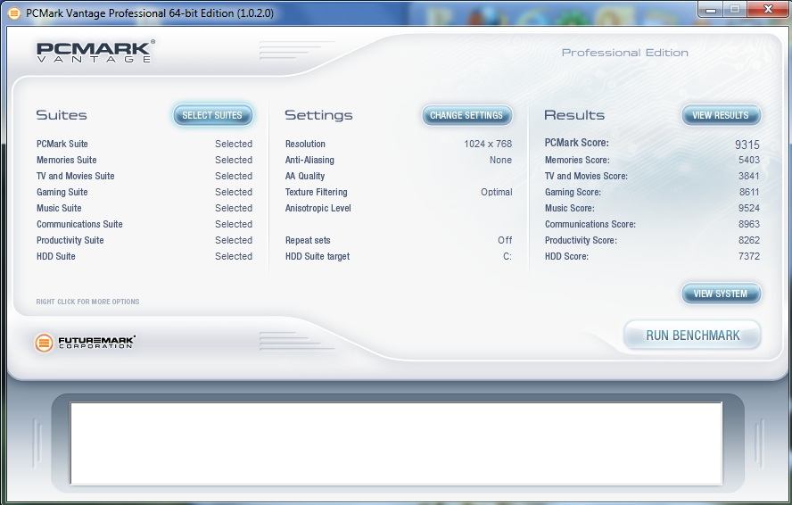Screen dimensions: 792x505
Task: Maximize the PCMark Vantage window
Action: coord(735,9)
